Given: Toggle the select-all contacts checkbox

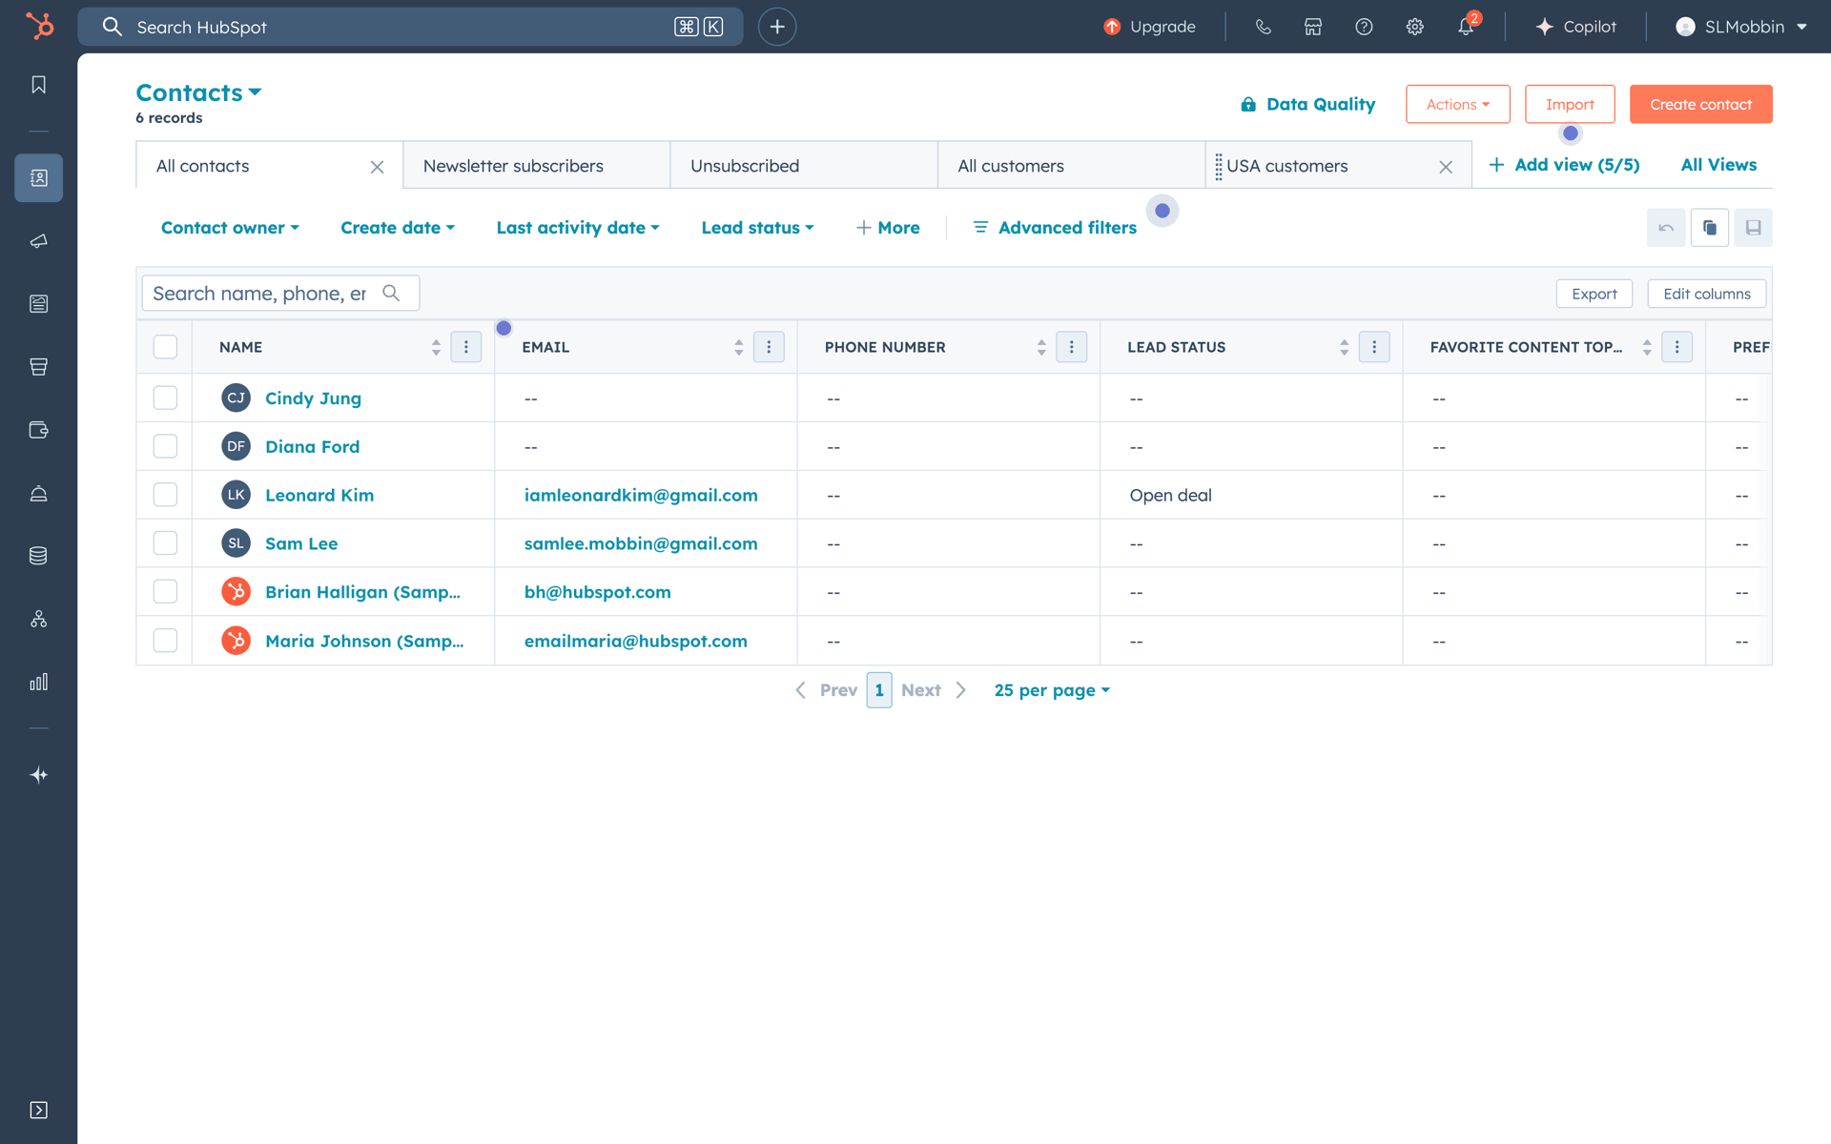Looking at the screenshot, I should (x=165, y=347).
